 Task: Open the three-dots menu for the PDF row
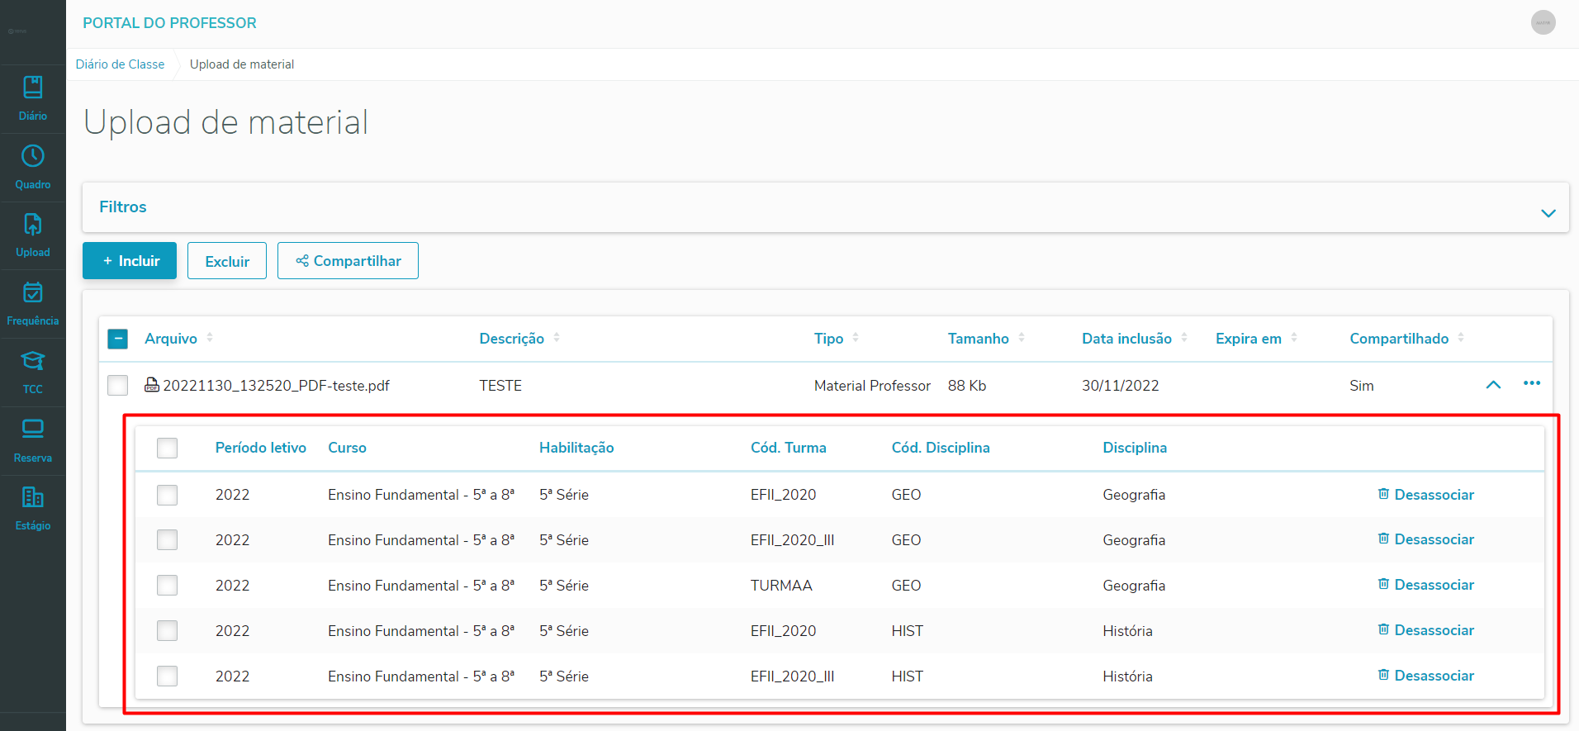[1532, 383]
